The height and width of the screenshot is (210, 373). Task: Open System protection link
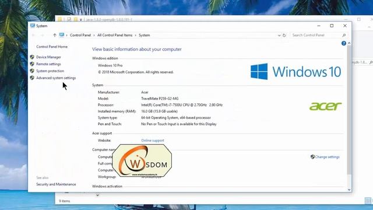(50, 71)
